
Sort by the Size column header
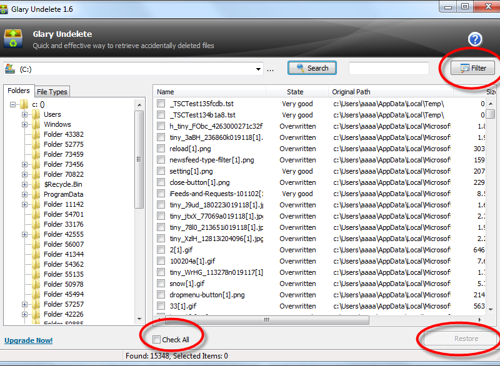tap(475, 92)
